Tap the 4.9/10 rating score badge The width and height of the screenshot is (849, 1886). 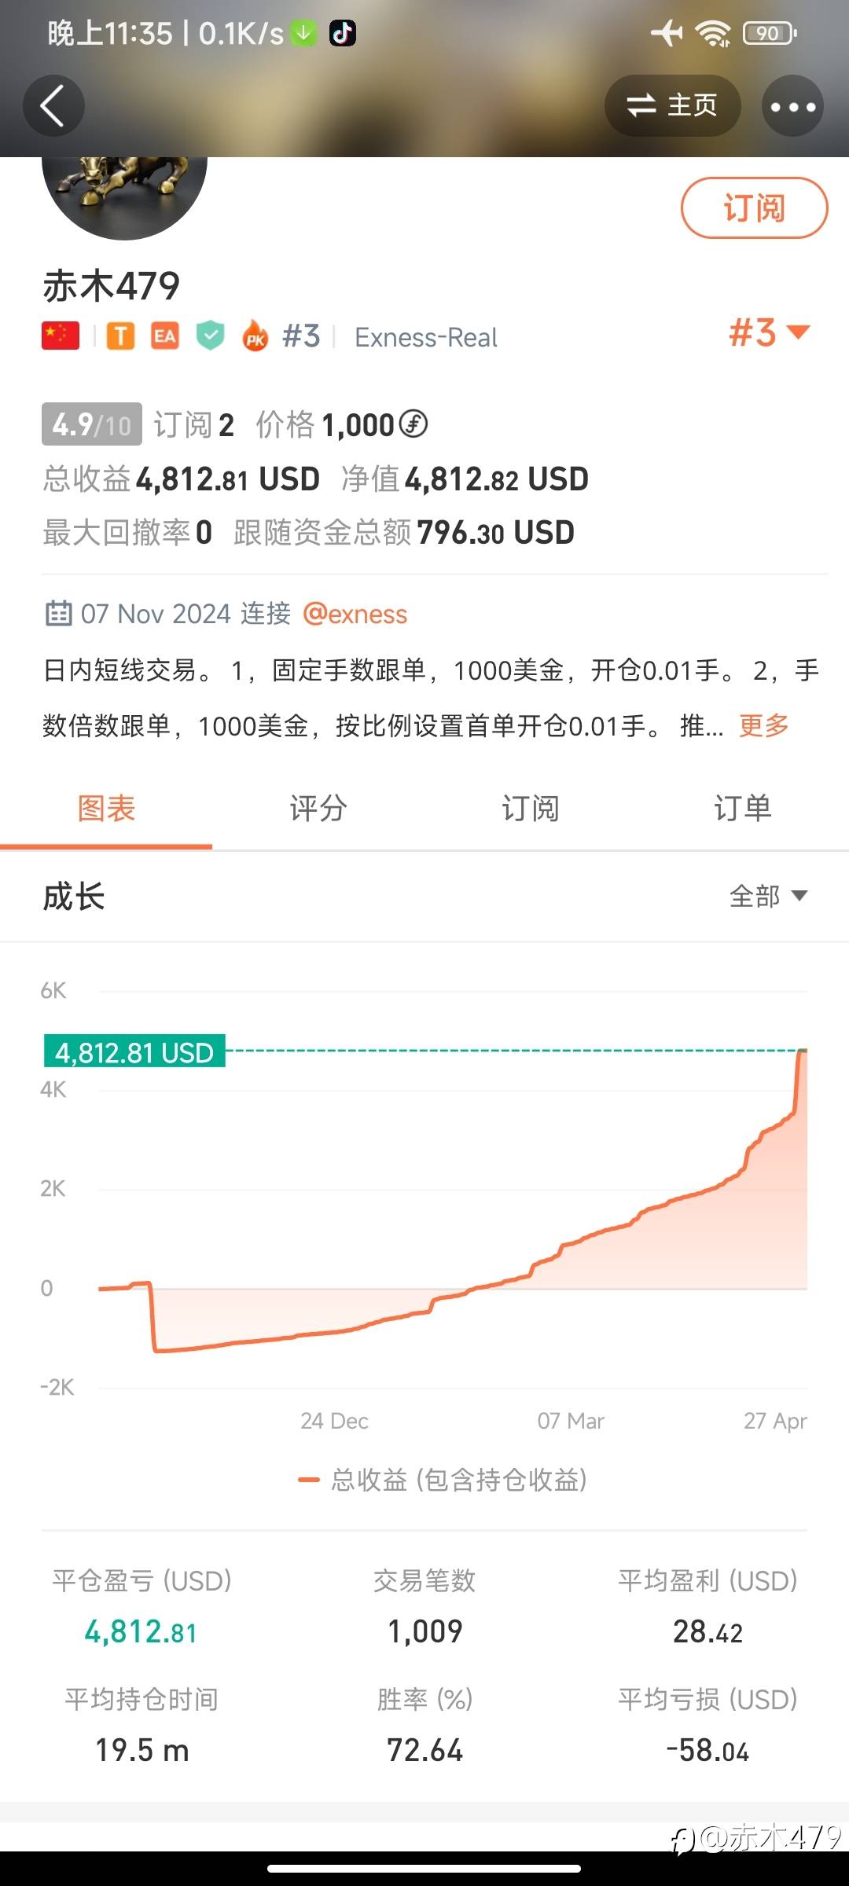pos(92,424)
